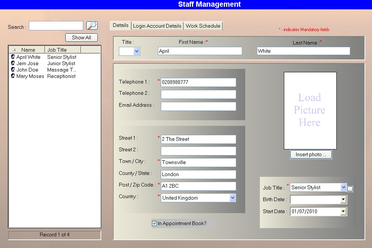Click the Street 1 field
The height and width of the screenshot is (248, 372).
click(198, 139)
